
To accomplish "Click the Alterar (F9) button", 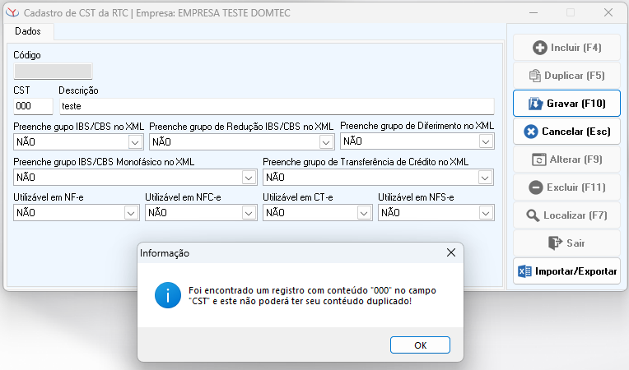I will click(566, 160).
